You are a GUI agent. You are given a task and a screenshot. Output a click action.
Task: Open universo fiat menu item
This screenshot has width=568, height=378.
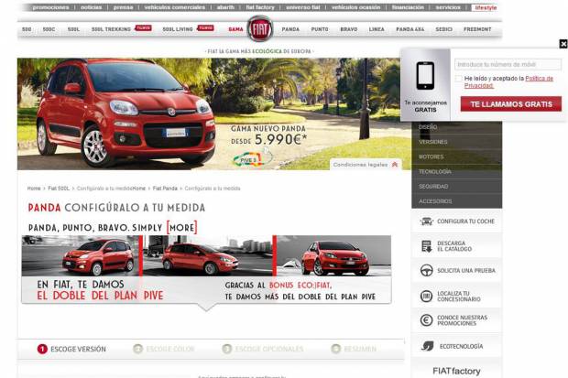(x=303, y=7)
